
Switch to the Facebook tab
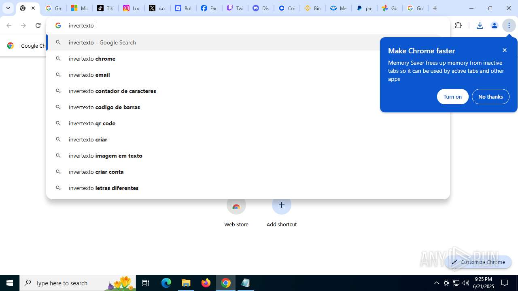pyautogui.click(x=209, y=8)
